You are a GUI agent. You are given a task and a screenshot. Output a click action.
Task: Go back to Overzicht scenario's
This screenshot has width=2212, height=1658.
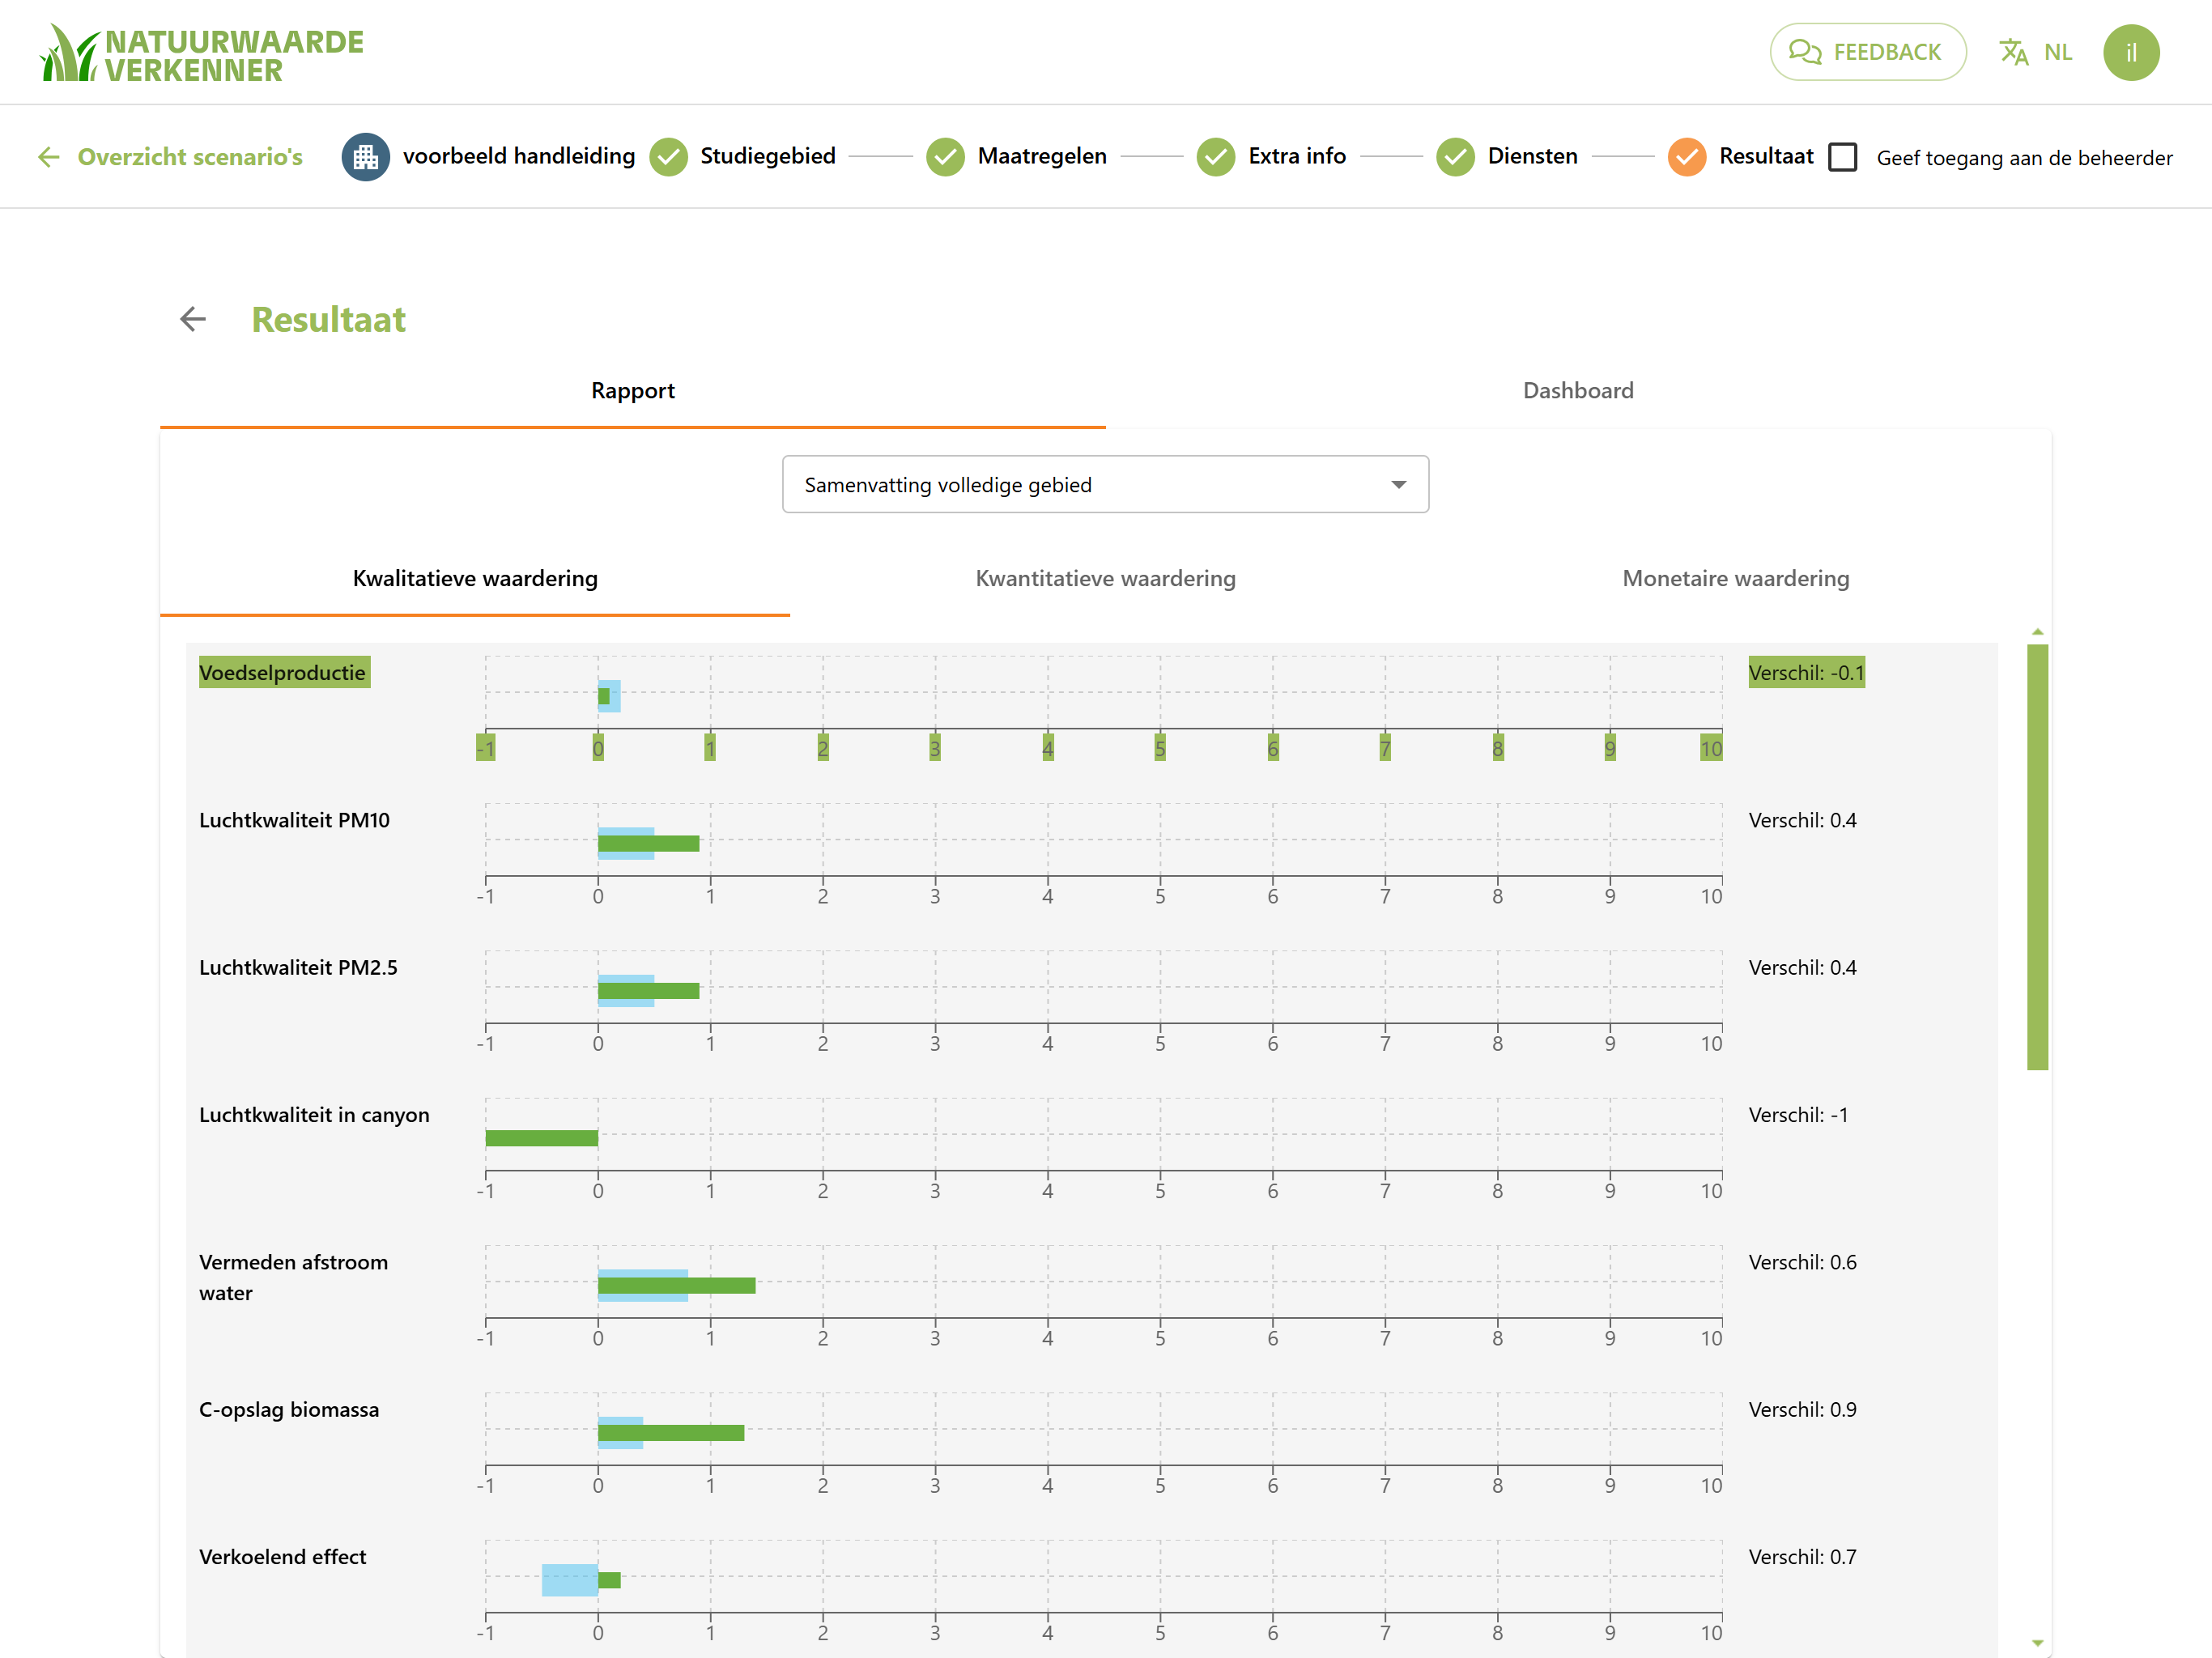pos(171,157)
